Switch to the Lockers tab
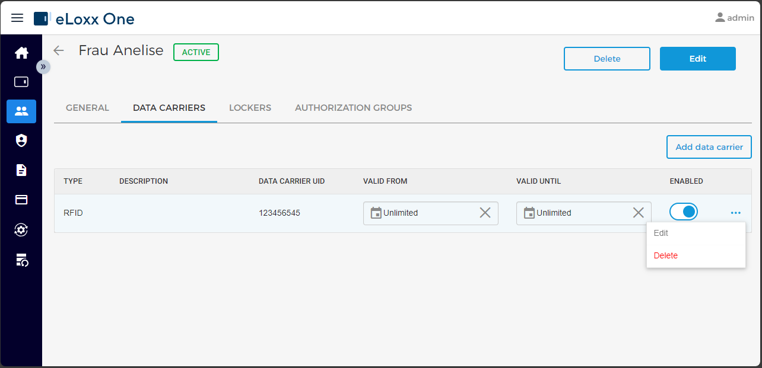The height and width of the screenshot is (368, 762). click(x=250, y=108)
